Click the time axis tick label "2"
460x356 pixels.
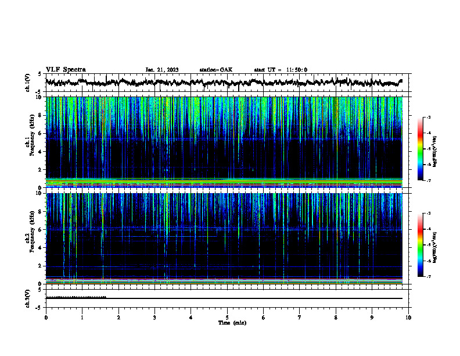(118, 318)
